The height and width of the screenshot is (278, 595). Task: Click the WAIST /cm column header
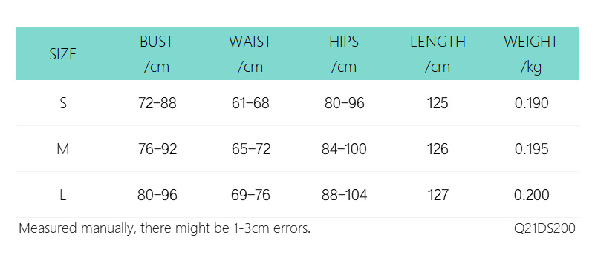pyautogui.click(x=250, y=54)
